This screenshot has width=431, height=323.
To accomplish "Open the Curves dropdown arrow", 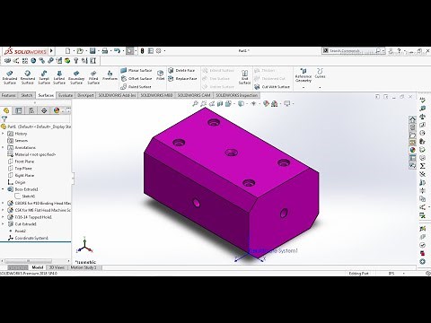I will 320,87.
